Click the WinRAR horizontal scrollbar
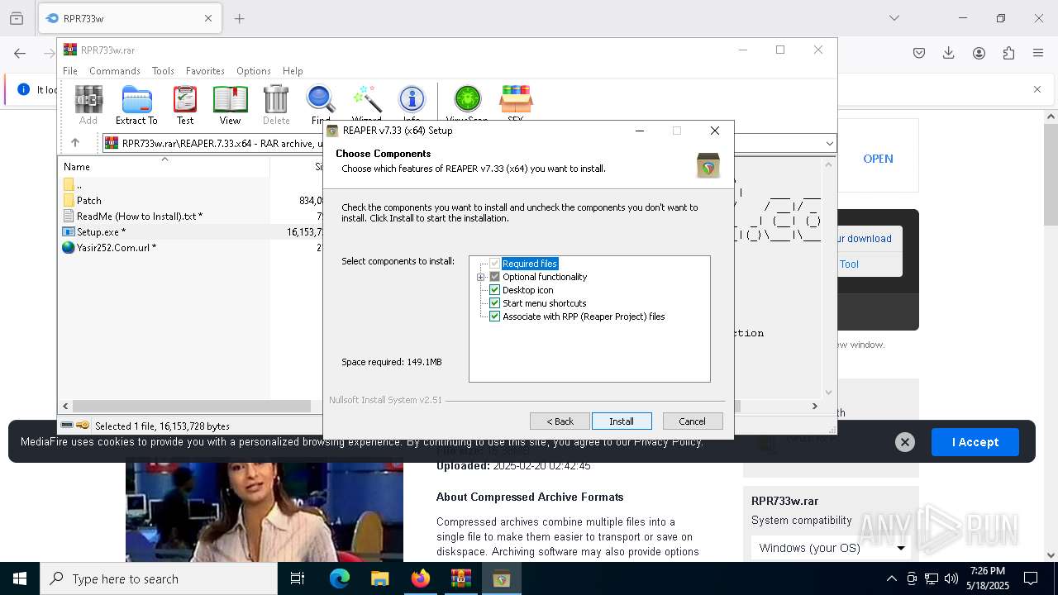The width and height of the screenshot is (1058, 595). click(192, 406)
